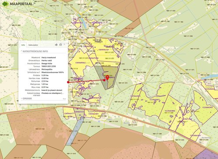The width and height of the screenshot is (218, 159).
Task: Expand truncated Katastripidaja märked text
Action: tap(53, 93)
